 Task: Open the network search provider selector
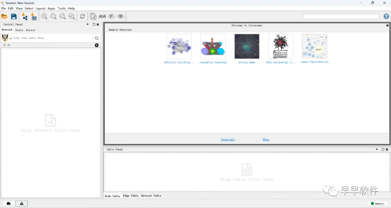(x=7, y=38)
